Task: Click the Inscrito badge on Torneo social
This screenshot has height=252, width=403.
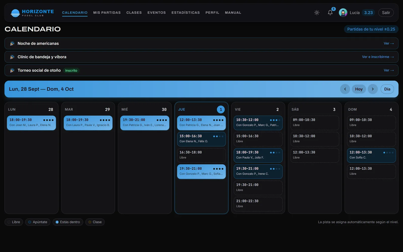Action: pos(71,71)
